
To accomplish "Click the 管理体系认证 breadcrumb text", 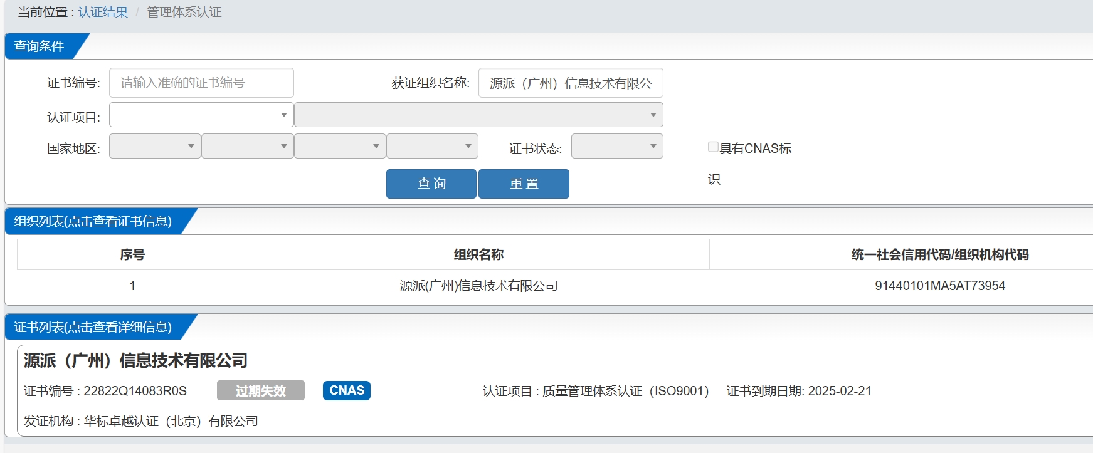I will tap(184, 12).
